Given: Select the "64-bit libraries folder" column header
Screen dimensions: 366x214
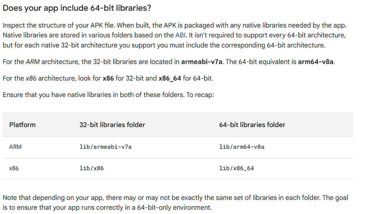Looking at the screenshot, I should click(252, 125).
